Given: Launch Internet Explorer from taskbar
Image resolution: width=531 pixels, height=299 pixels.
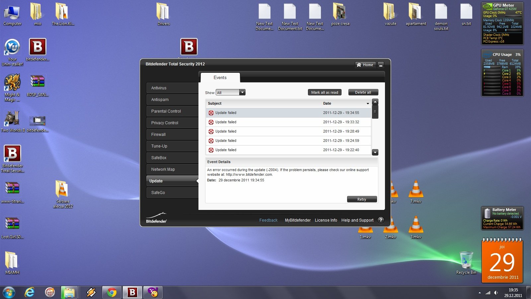Looking at the screenshot, I should point(30,292).
